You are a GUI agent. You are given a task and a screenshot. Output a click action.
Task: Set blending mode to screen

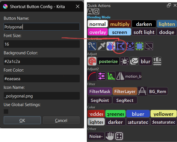click(120, 32)
